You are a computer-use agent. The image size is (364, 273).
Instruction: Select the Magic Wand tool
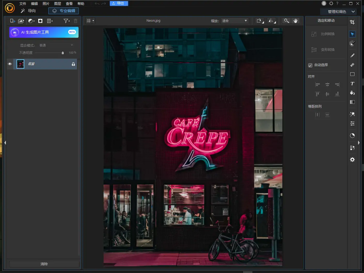pyautogui.click(x=352, y=114)
